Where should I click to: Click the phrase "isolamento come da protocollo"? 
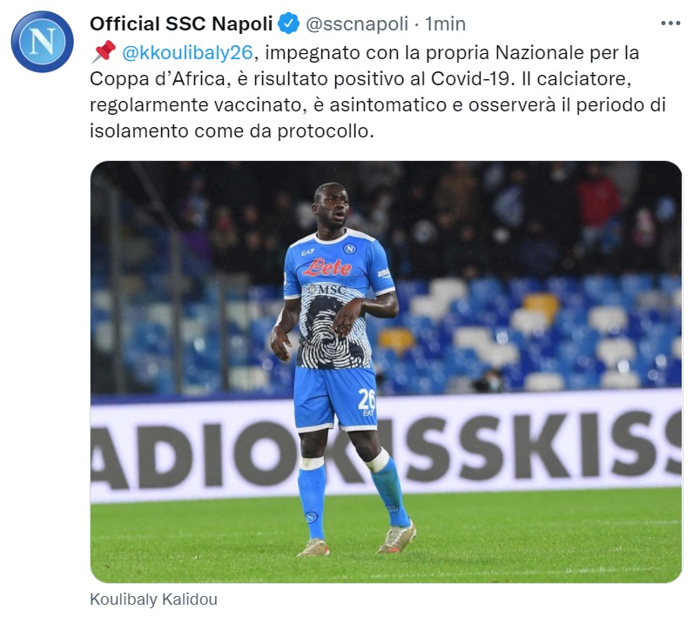coord(232,131)
